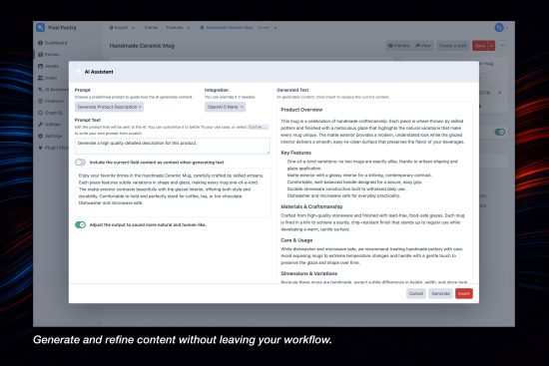Click the AI Assistant sidebar icon
The width and height of the screenshot is (549, 366).
[x=40, y=89]
